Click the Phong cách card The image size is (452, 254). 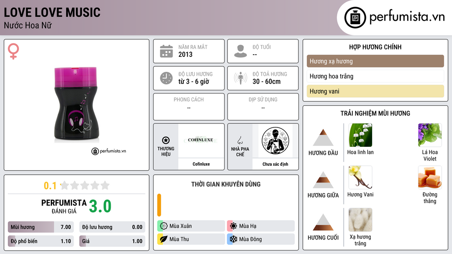pyautogui.click(x=189, y=107)
